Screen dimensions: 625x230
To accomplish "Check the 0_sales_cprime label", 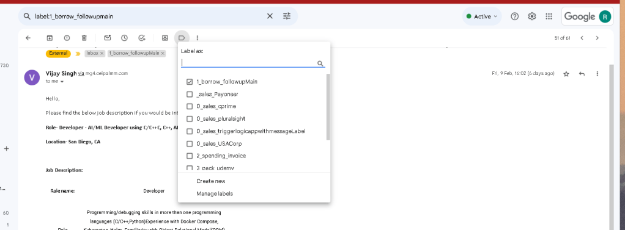I will [190, 106].
